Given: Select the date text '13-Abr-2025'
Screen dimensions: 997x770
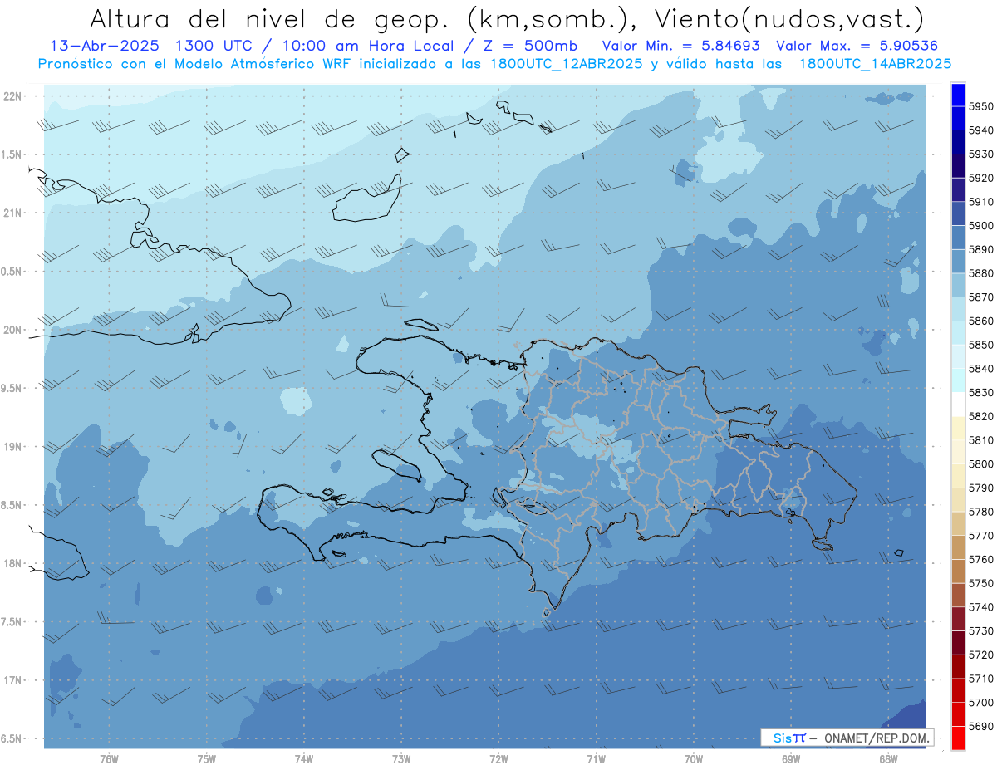Looking at the screenshot, I should tap(104, 46).
